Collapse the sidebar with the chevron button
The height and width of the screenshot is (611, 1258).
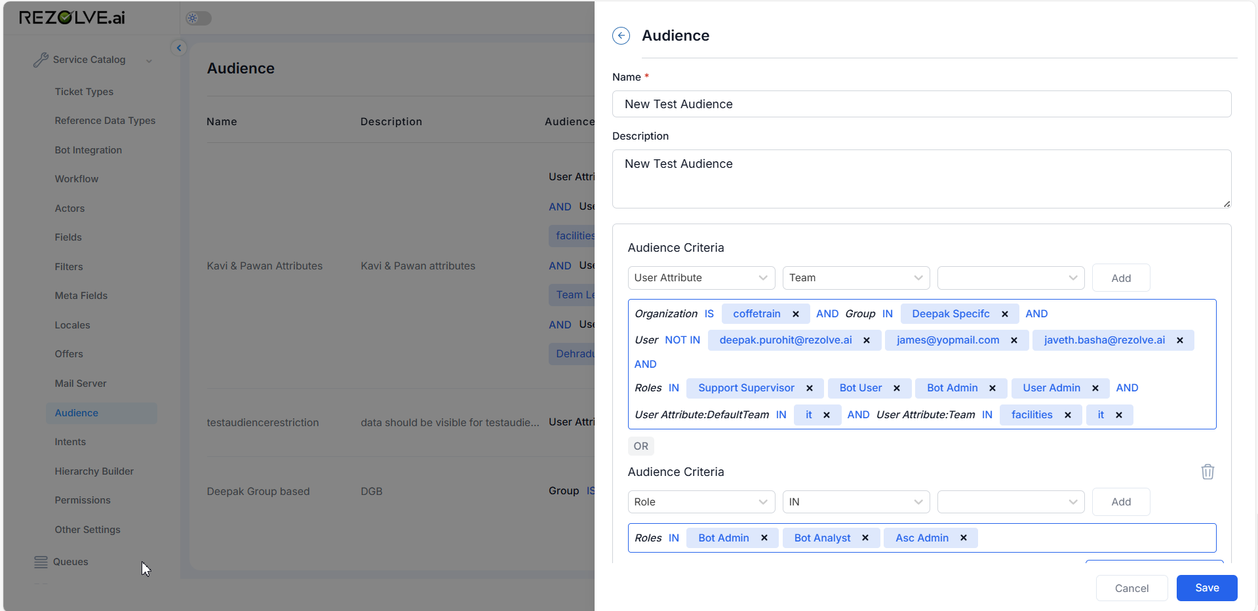pyautogui.click(x=178, y=48)
